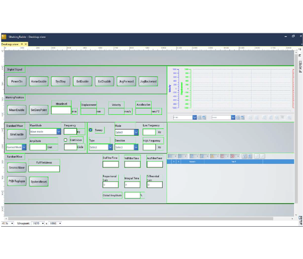Click the calendar icon right of second chart dropdown
This screenshot has height=259, width=303.
[x=242, y=117]
